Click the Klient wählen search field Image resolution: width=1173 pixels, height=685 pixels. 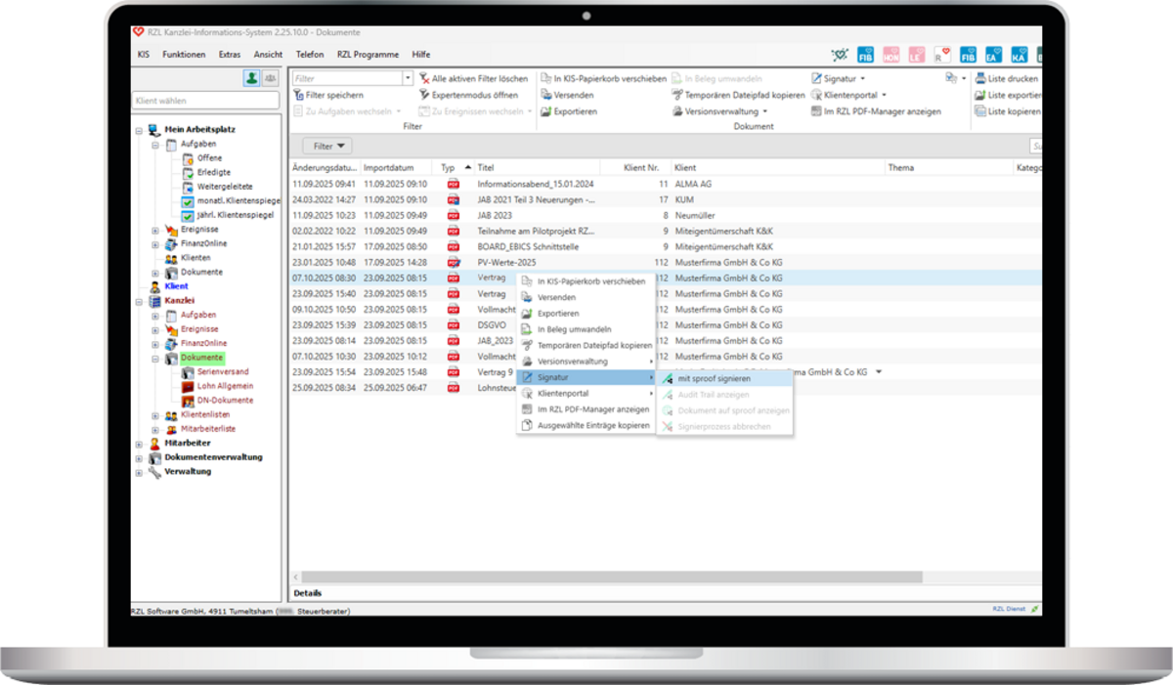click(x=205, y=101)
